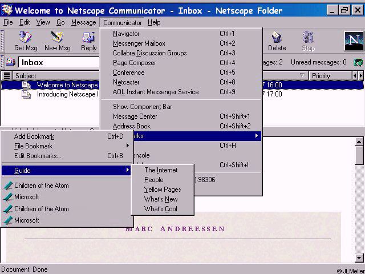Click the message pane scroll up arrow

tap(359, 142)
